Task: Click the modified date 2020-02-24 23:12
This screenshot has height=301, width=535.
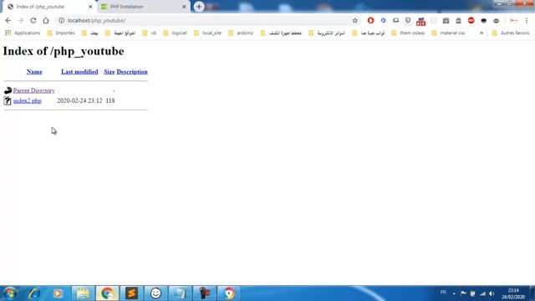Action: click(79, 100)
